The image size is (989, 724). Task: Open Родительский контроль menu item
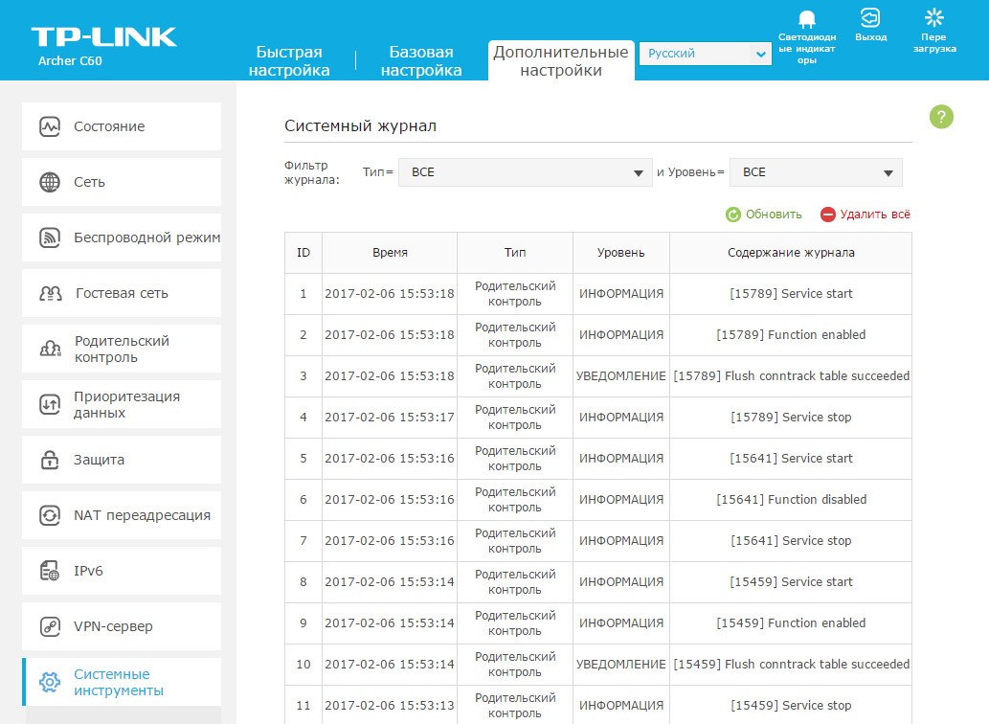coord(122,349)
